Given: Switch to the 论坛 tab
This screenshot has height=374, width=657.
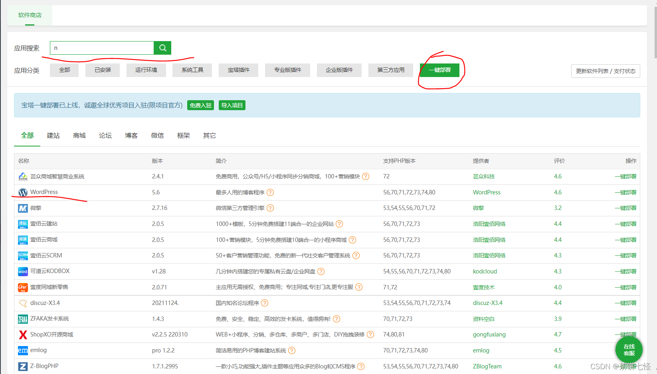Looking at the screenshot, I should click(105, 136).
